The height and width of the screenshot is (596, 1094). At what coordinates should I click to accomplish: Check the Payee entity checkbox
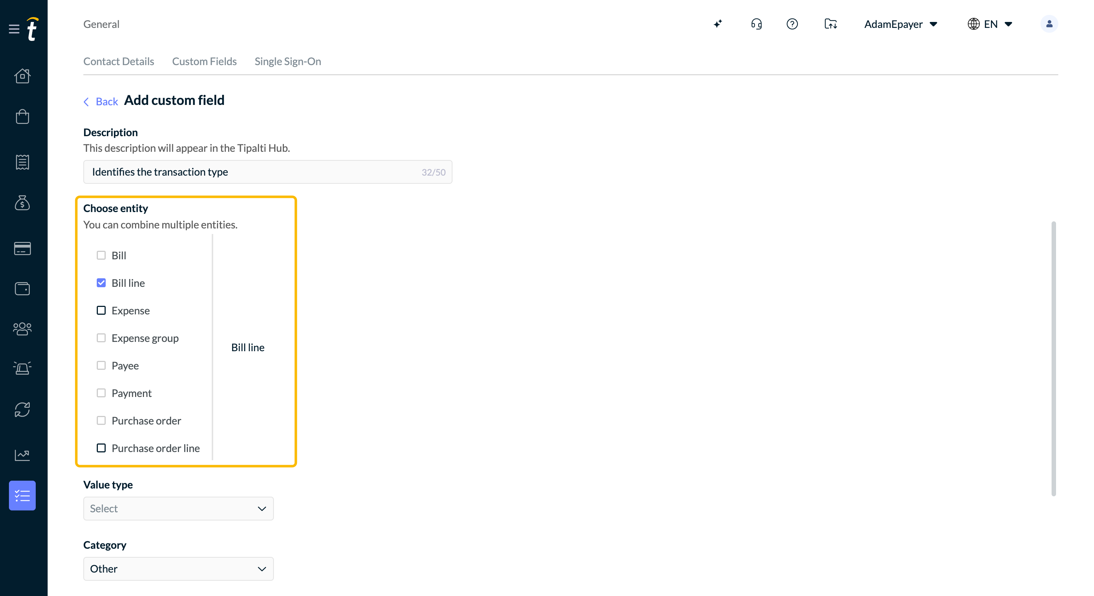101,365
